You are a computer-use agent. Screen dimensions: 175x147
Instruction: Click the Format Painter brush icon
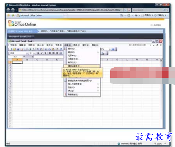[x=57, y=49]
